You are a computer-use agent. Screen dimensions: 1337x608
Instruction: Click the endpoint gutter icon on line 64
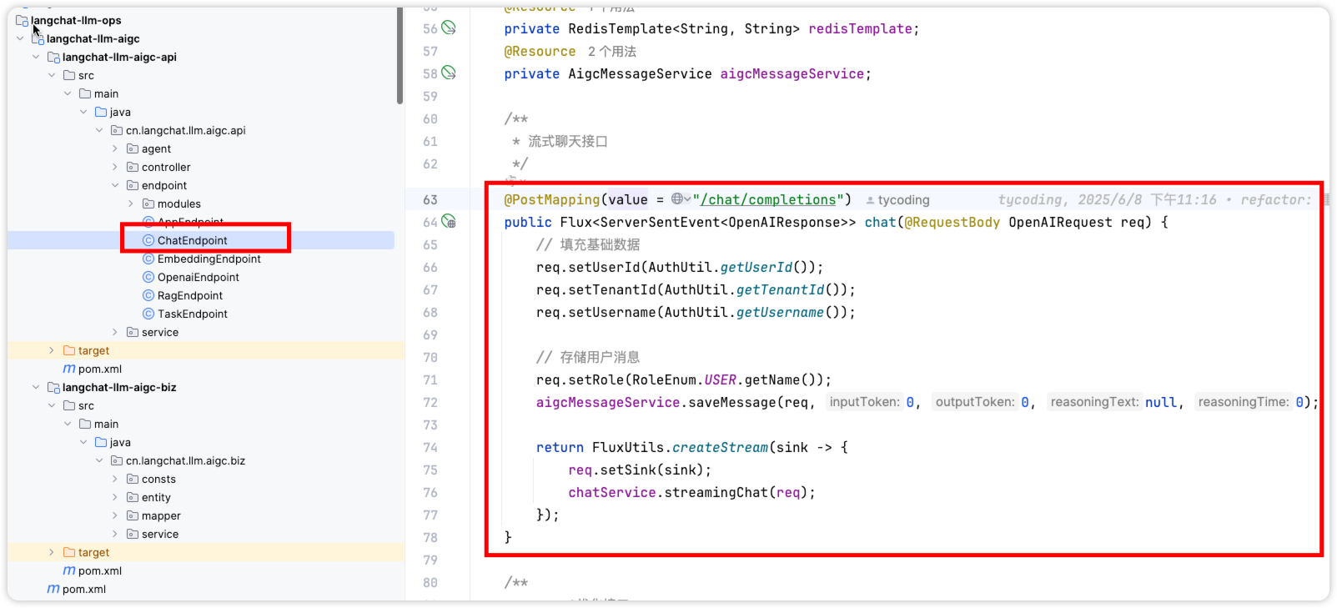pyautogui.click(x=449, y=221)
